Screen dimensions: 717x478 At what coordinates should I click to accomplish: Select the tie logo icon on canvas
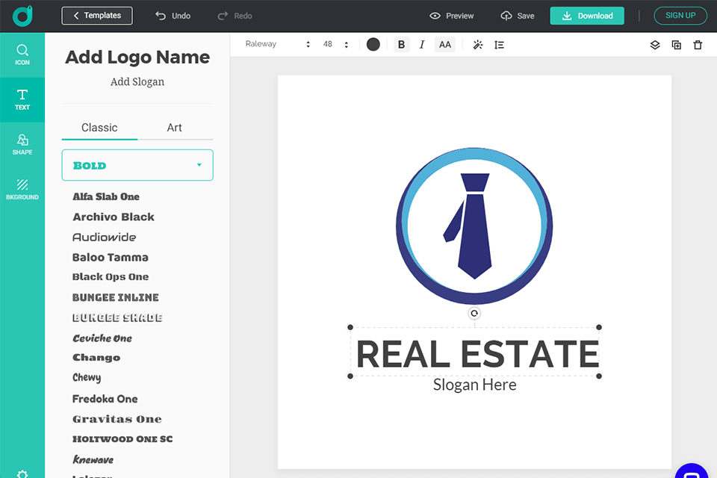pos(474,226)
